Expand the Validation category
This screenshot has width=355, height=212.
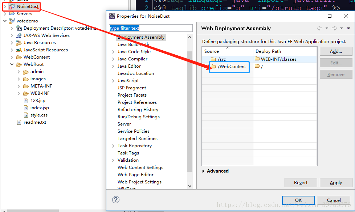(113, 160)
